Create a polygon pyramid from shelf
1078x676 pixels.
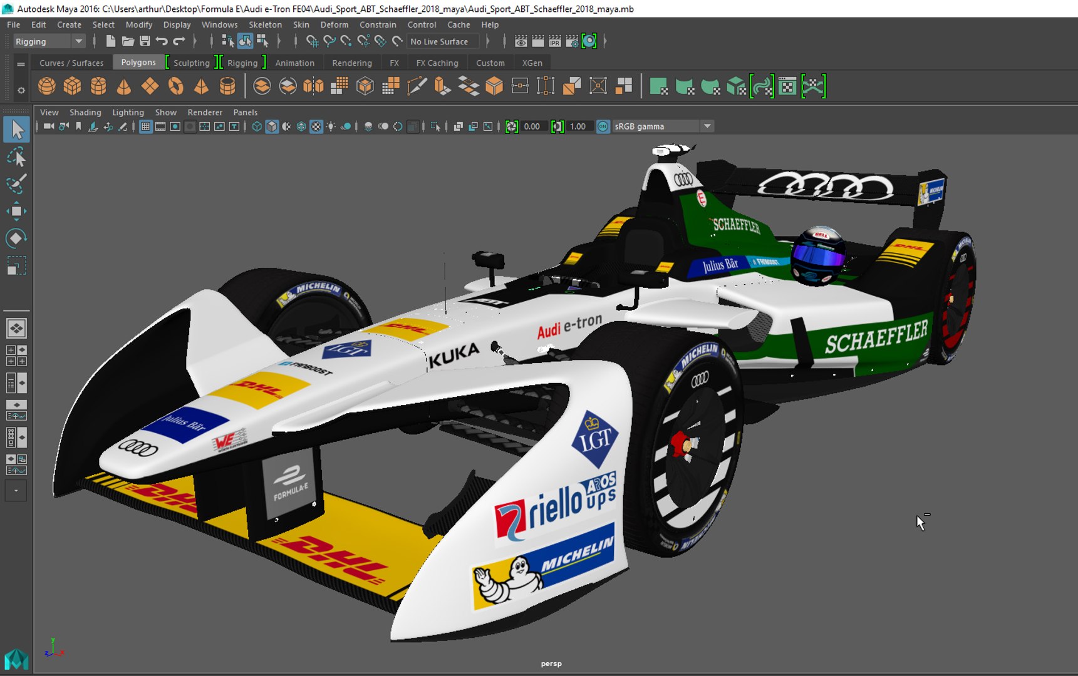[201, 86]
